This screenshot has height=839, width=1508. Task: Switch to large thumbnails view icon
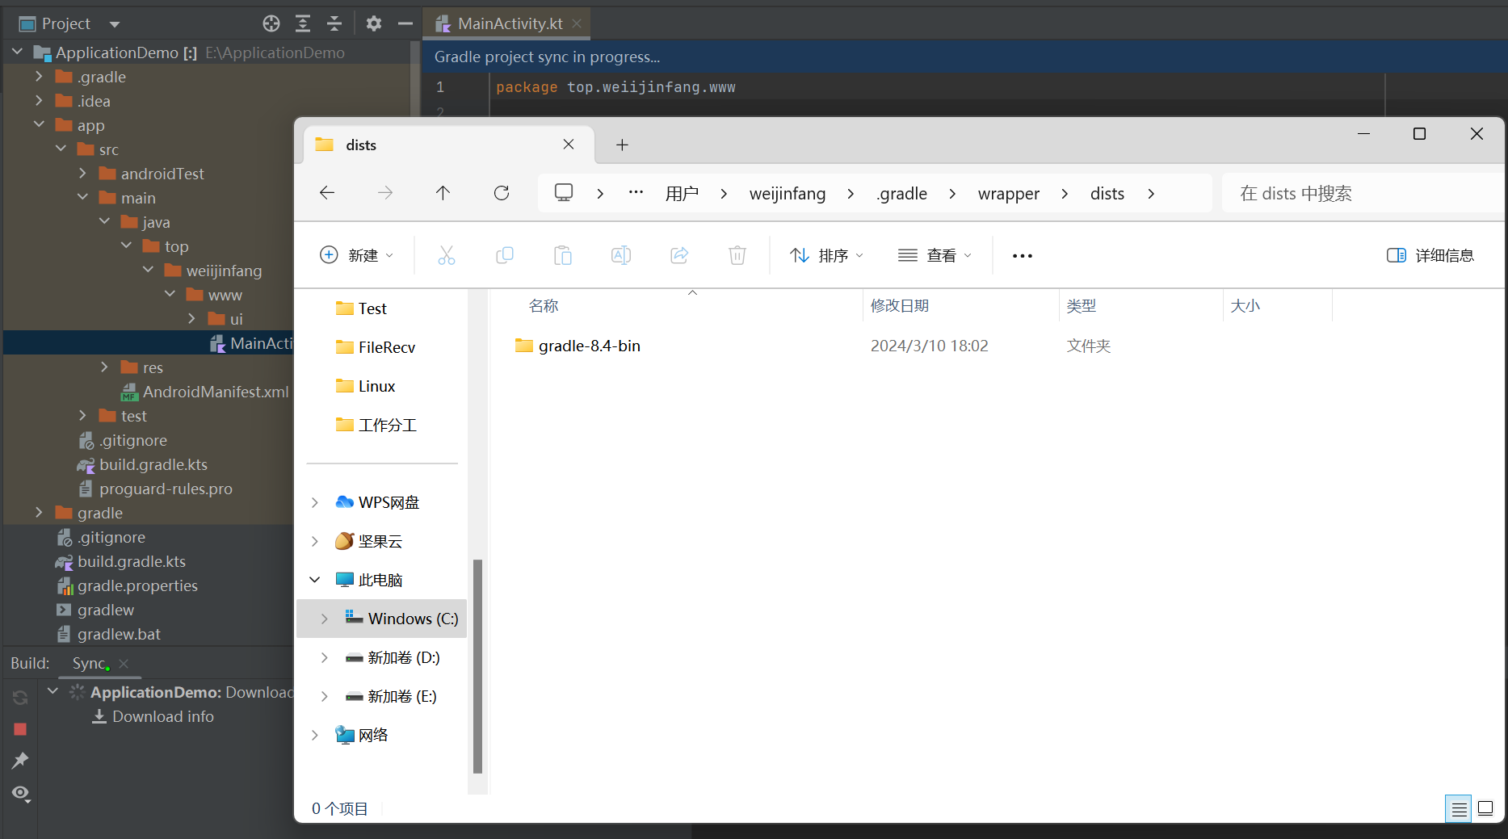(x=1485, y=808)
